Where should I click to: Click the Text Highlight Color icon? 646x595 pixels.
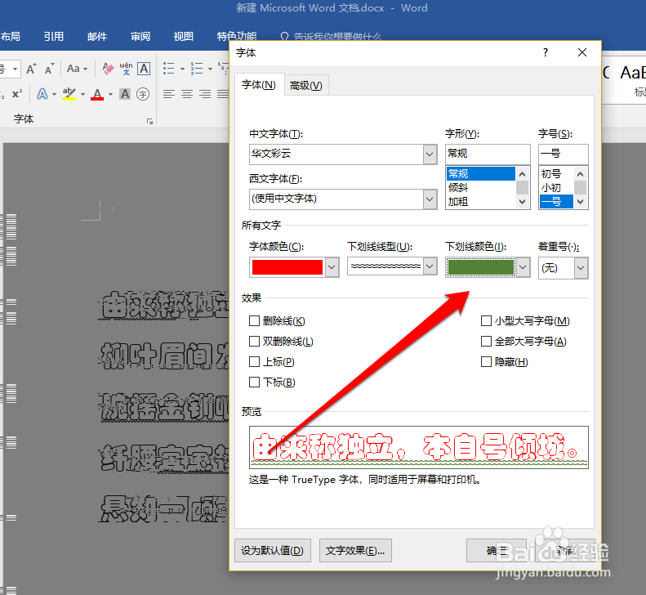point(69,94)
